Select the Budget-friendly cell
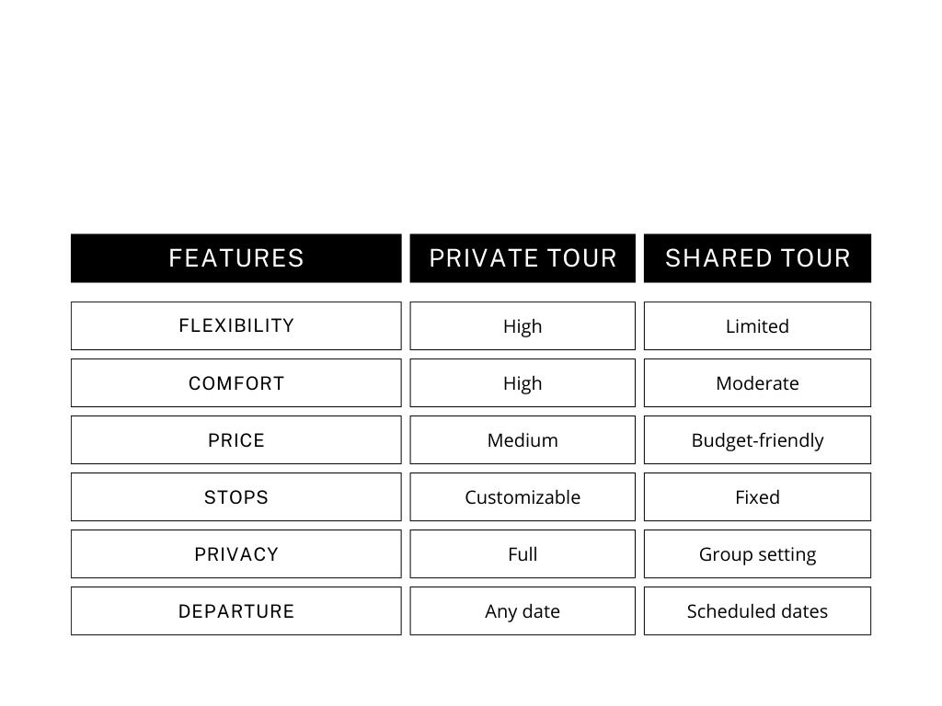Screen dimensions: 942x706 (757, 440)
